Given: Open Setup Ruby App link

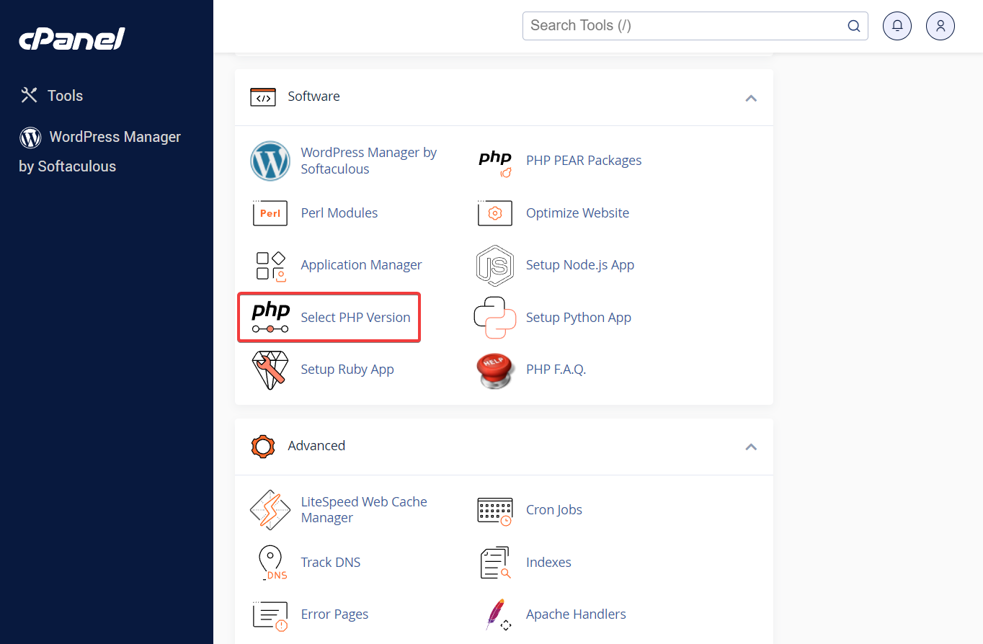Looking at the screenshot, I should (347, 370).
